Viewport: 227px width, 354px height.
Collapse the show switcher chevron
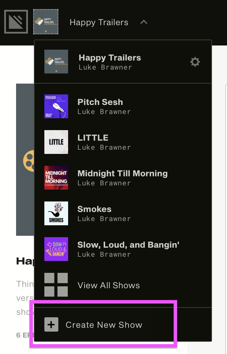[x=144, y=22]
